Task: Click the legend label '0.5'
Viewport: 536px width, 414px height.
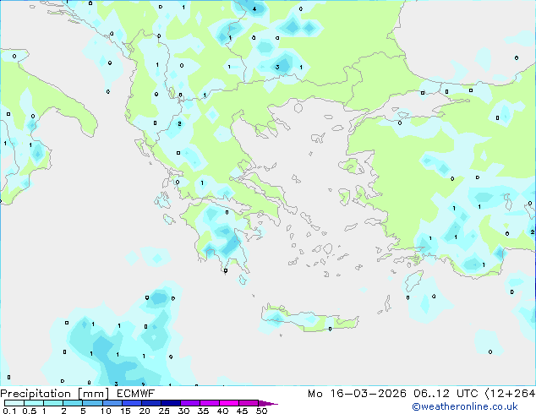Action: [x=30, y=411]
